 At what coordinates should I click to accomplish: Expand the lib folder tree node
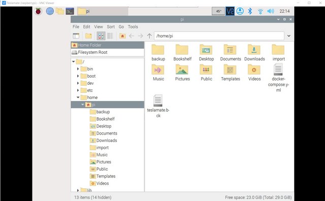(x=78, y=190)
